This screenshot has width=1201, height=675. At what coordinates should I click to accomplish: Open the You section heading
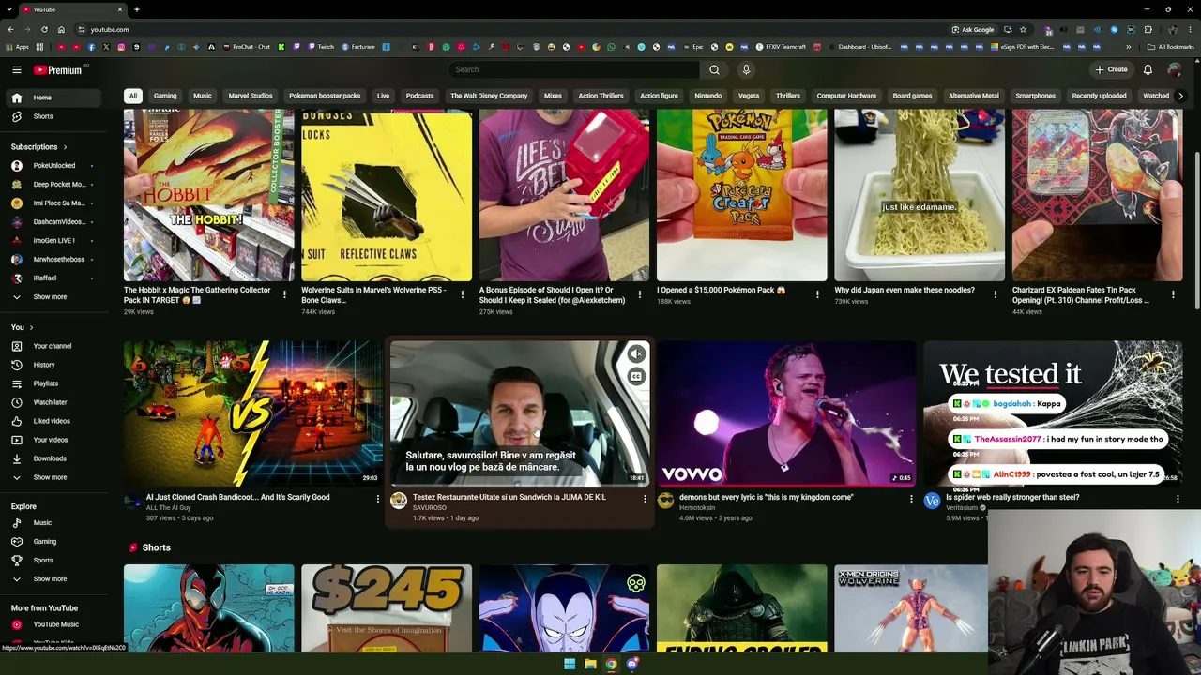[x=22, y=327]
